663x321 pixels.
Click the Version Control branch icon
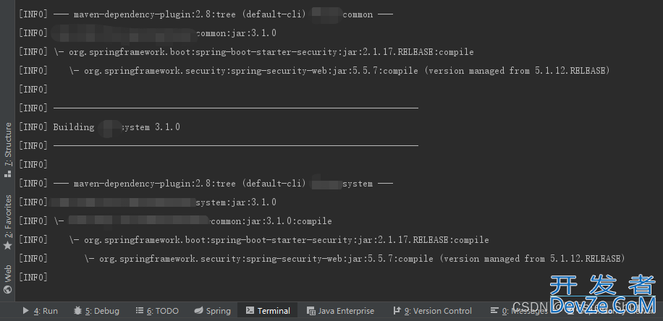coord(396,311)
